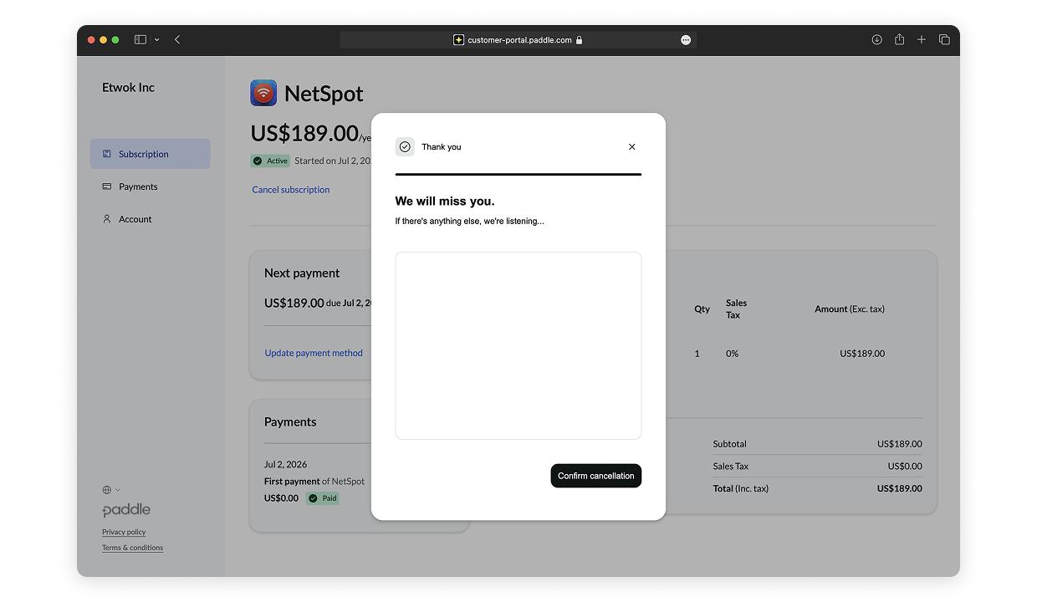Click the Cancel subscription link
This screenshot has height=602, width=1037.
tap(291, 190)
